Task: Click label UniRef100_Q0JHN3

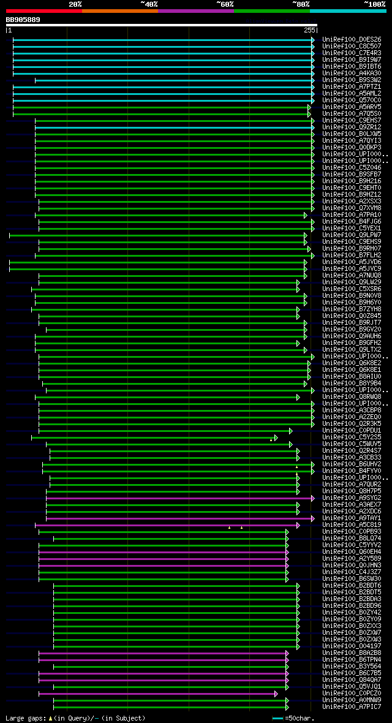Action: tap(352, 566)
